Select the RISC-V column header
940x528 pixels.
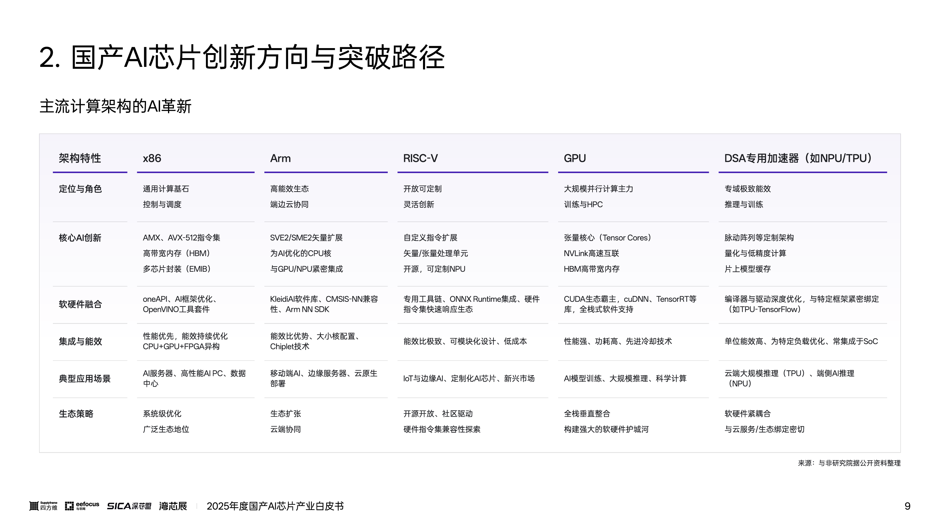coord(420,158)
